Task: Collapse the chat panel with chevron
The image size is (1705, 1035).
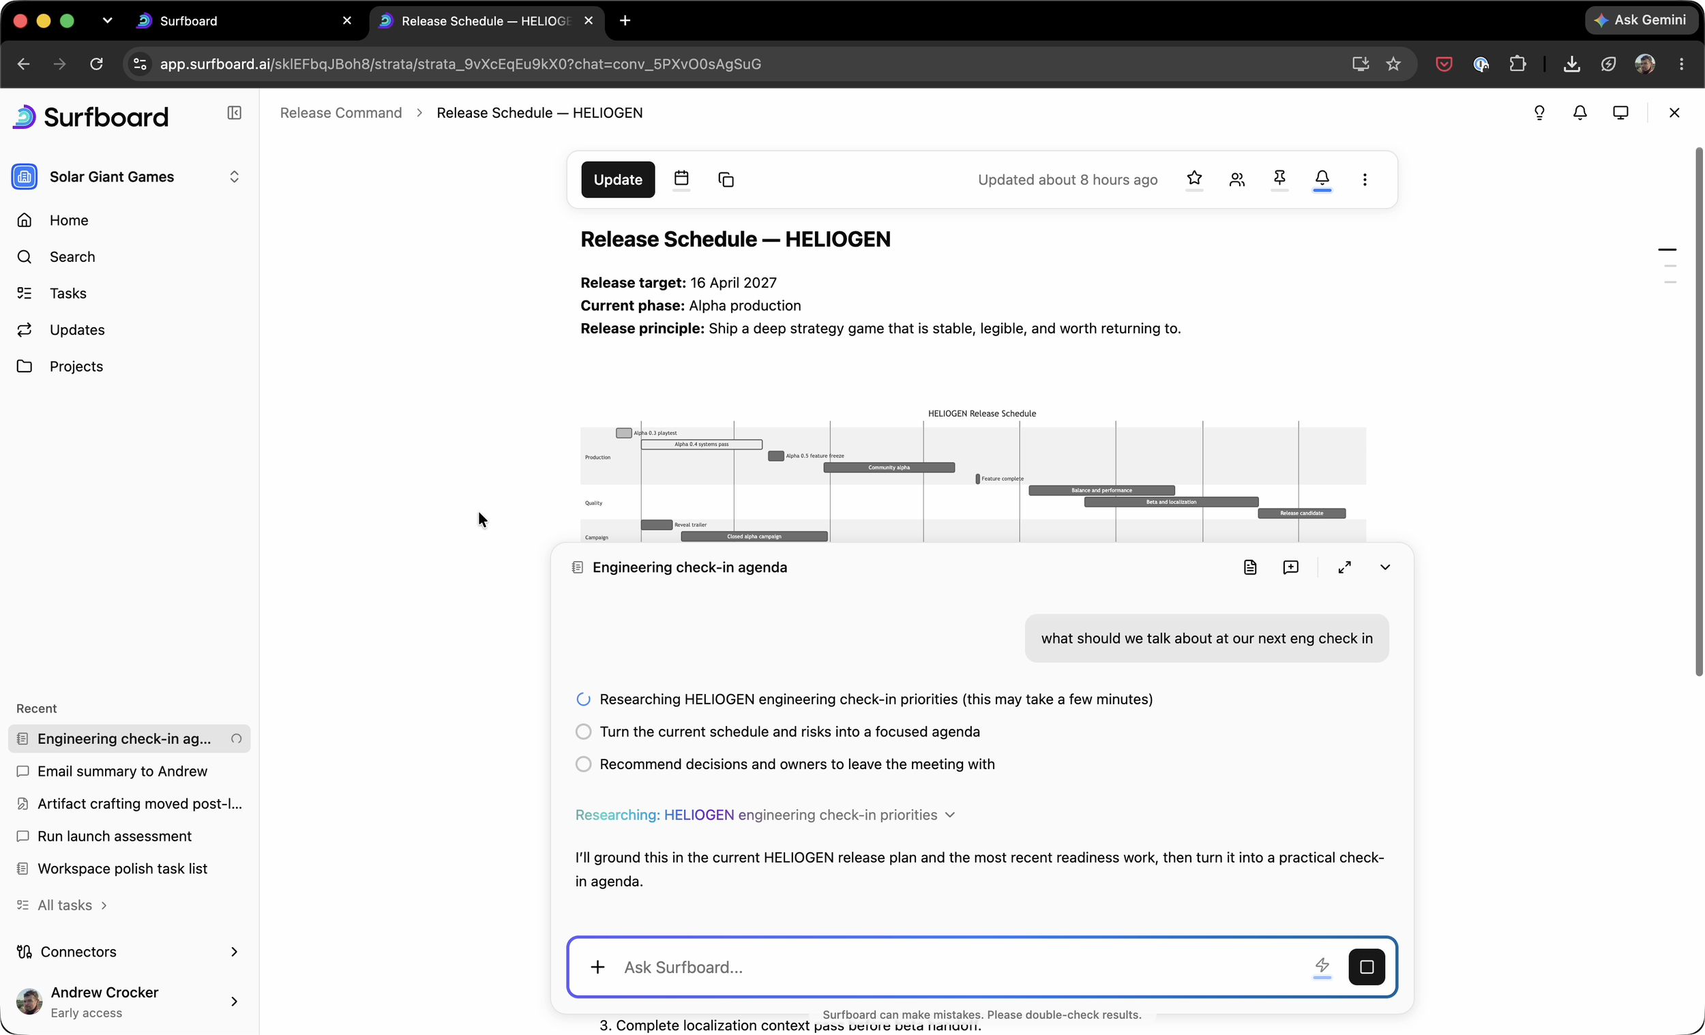Action: [1384, 567]
